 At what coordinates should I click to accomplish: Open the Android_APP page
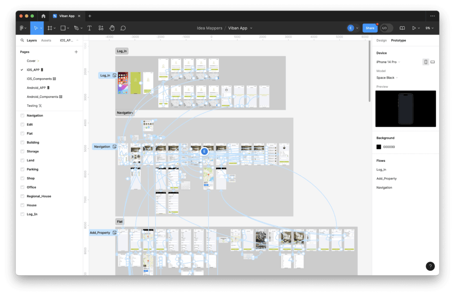pos(38,88)
